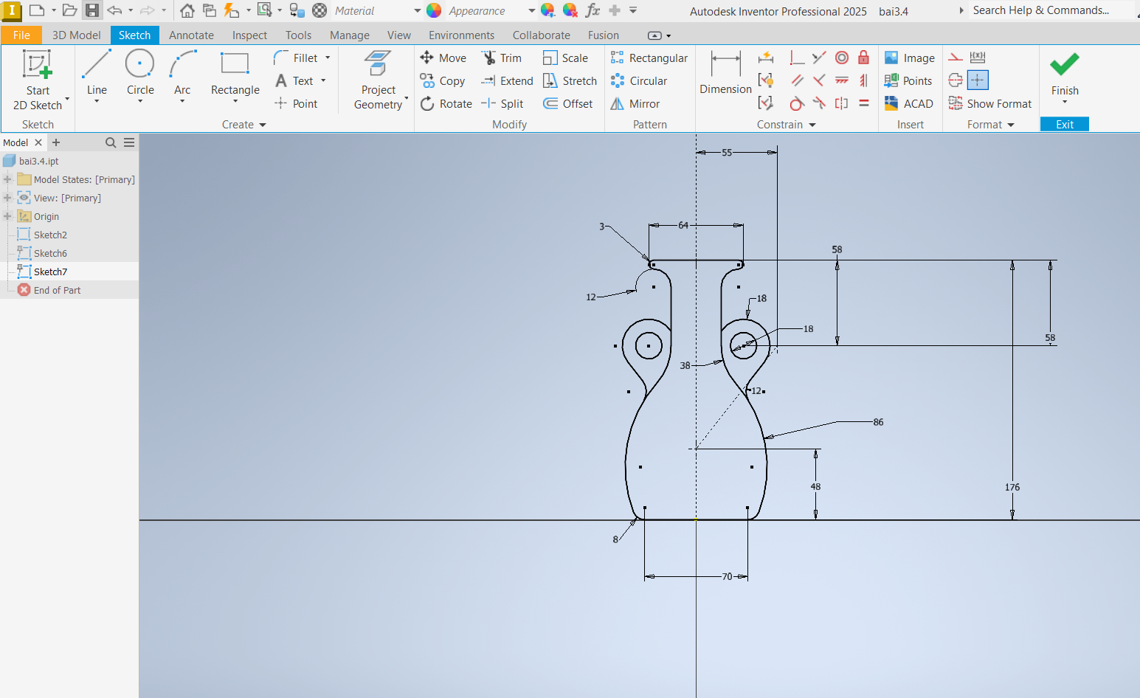Apply the Equal constraint icon
This screenshot has height=698, width=1140.
pos(864,103)
